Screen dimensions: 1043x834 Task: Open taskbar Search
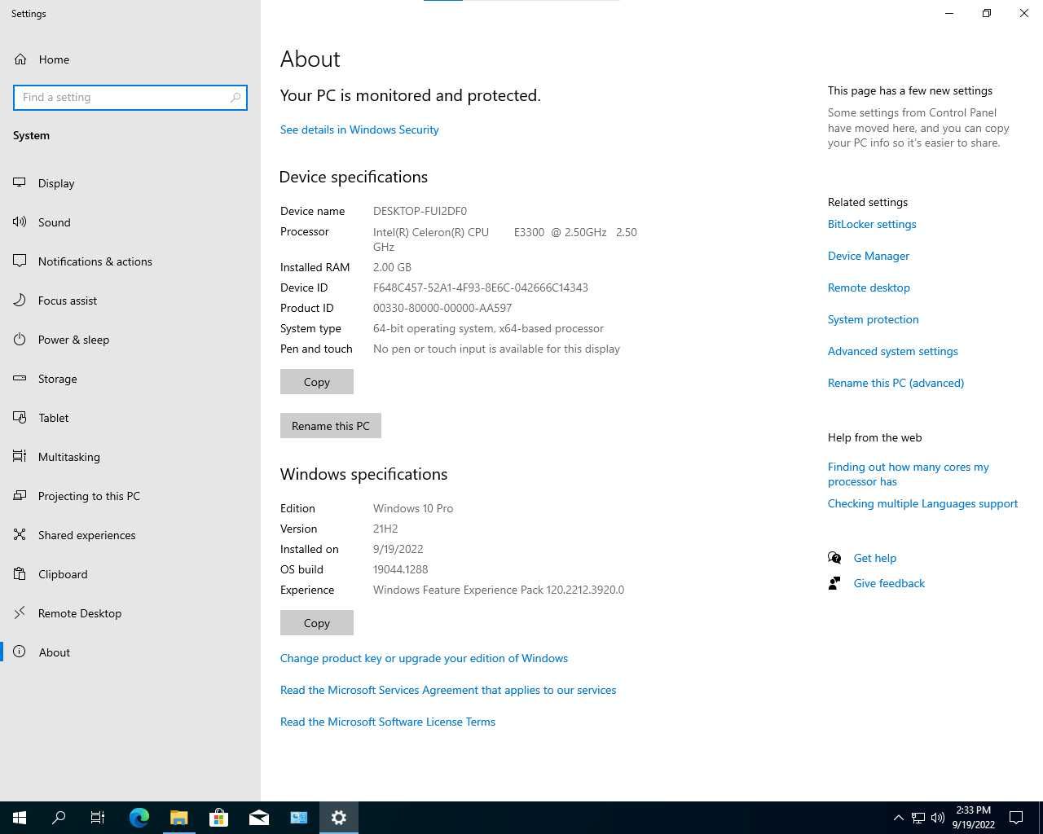(x=59, y=818)
